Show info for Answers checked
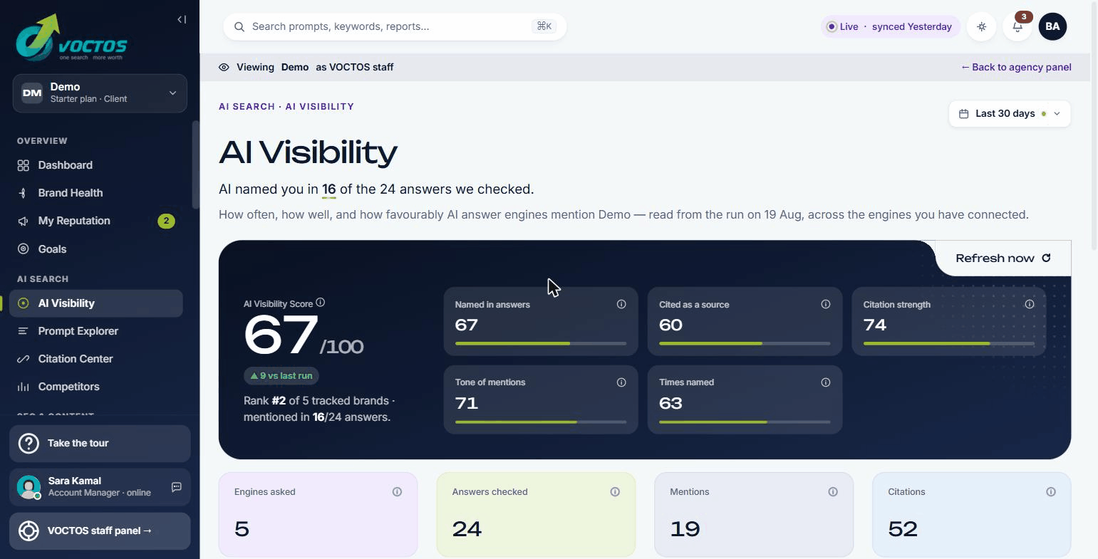 tap(615, 492)
